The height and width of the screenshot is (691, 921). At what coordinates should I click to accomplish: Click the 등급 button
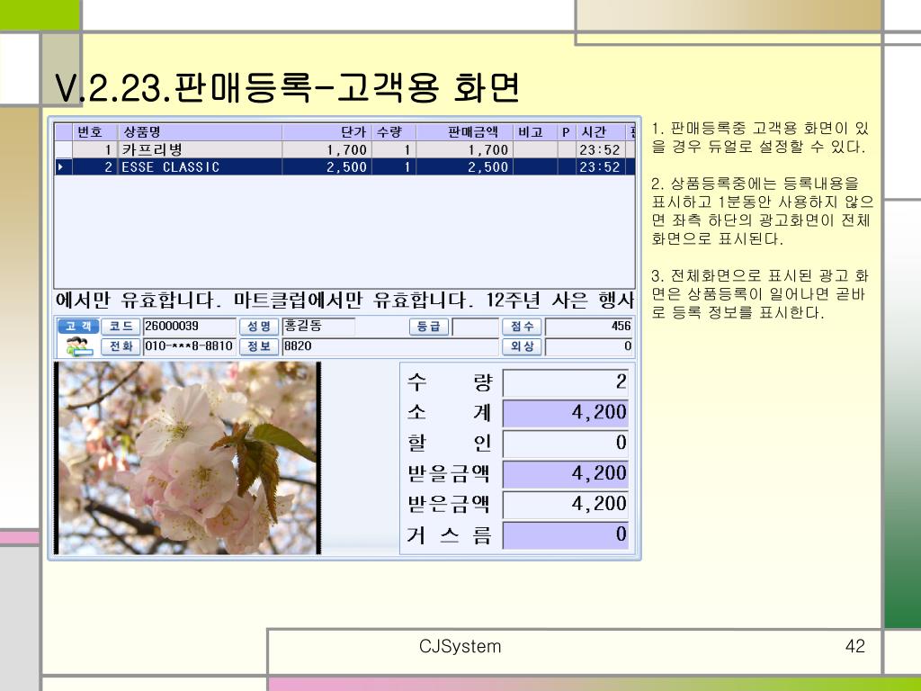[x=429, y=327]
